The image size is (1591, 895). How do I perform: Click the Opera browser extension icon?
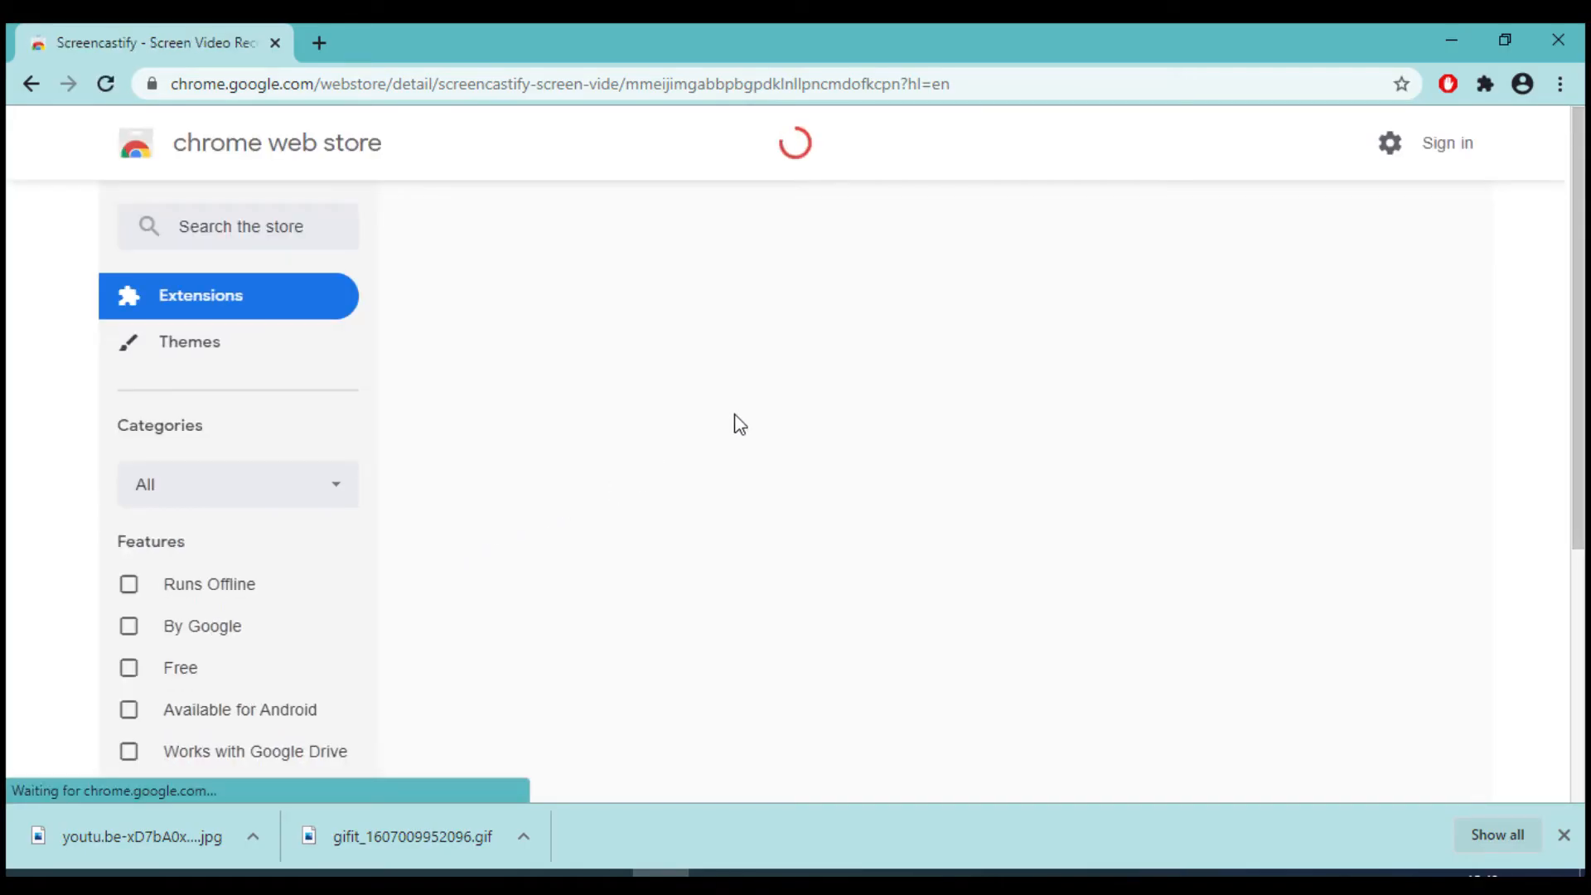1448,85
